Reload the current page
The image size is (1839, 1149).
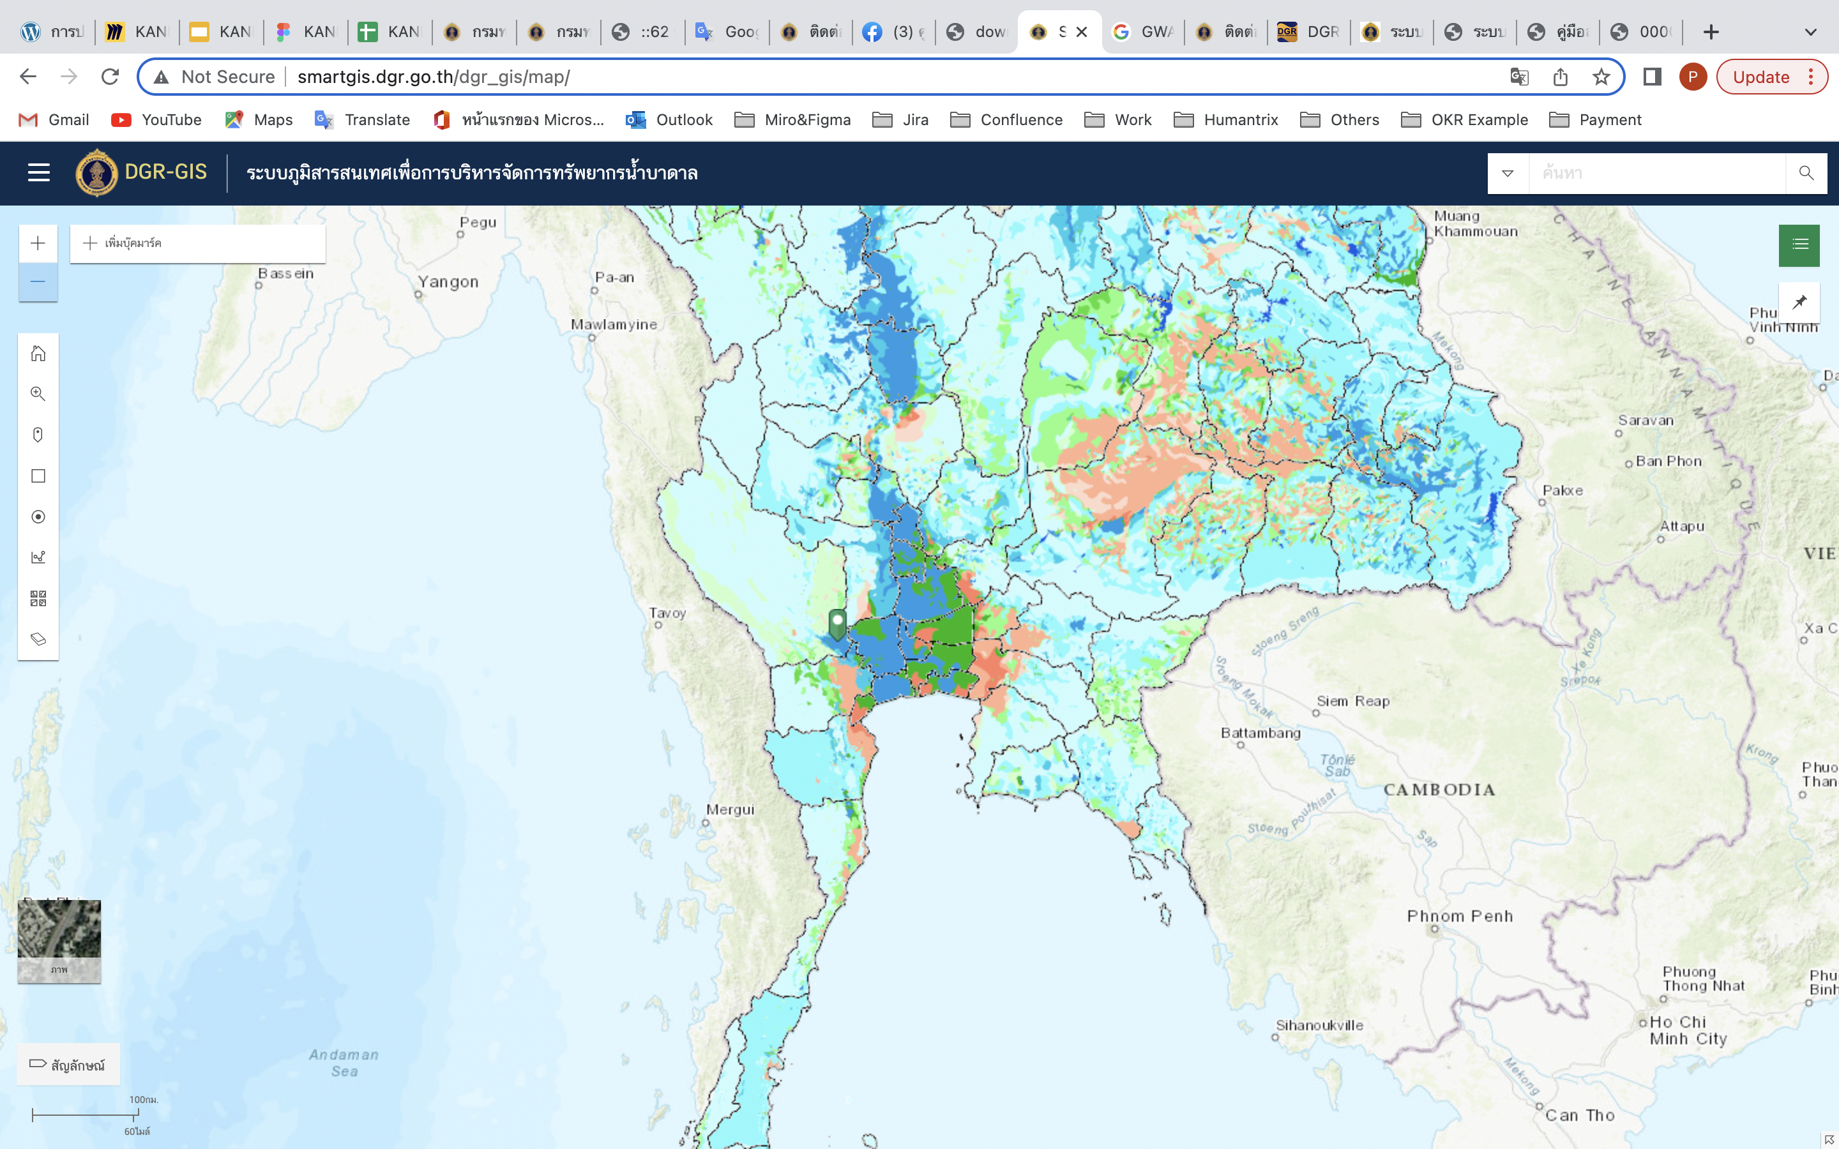coord(110,77)
